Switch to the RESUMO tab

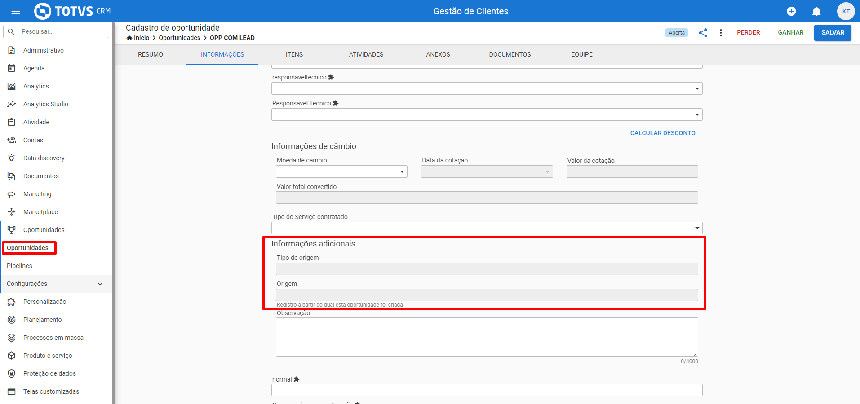(x=151, y=54)
